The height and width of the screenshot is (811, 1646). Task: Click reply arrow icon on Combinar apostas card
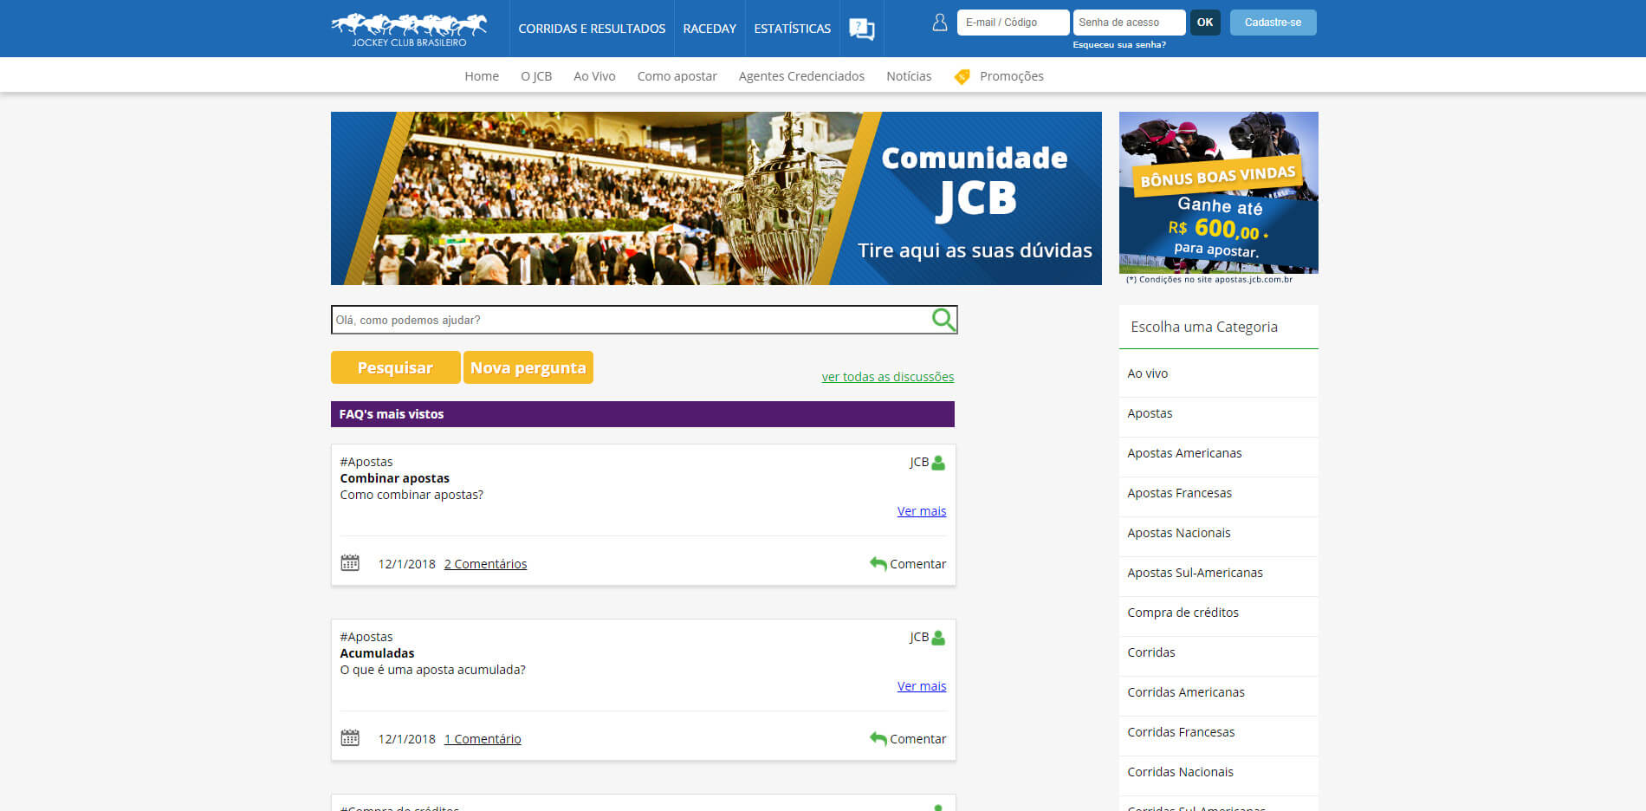[x=878, y=564]
